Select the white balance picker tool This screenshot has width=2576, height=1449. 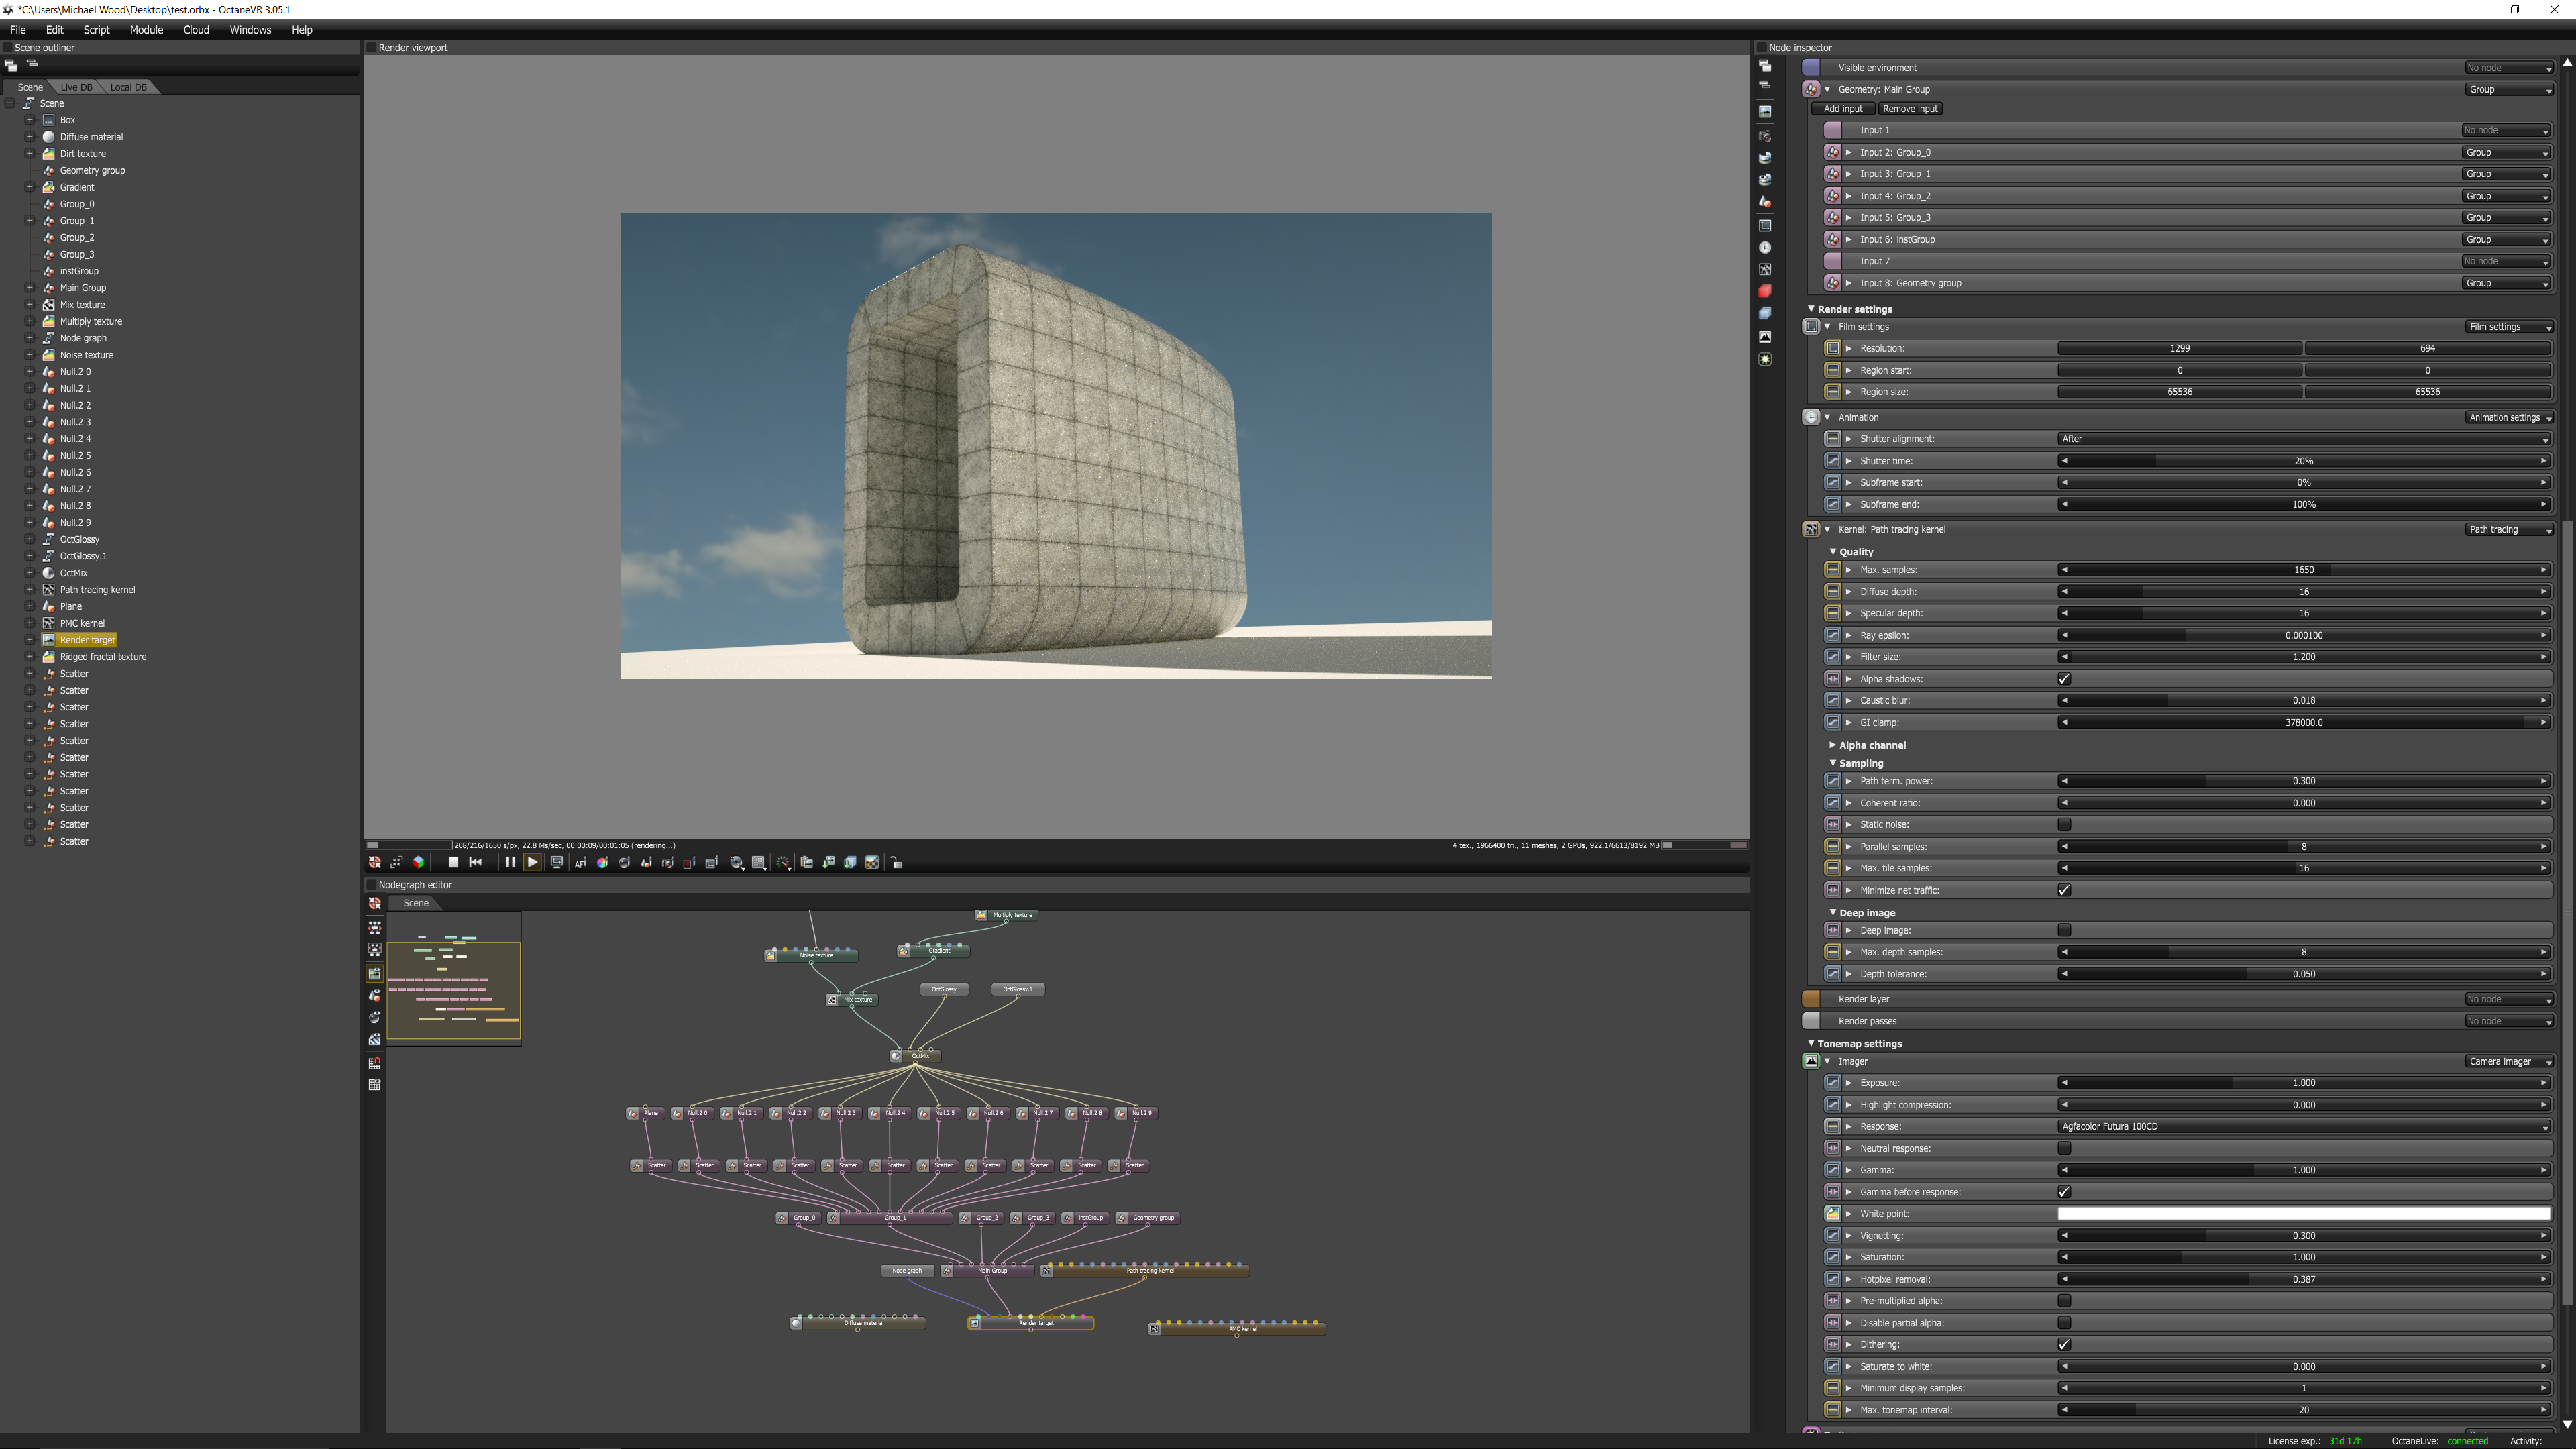pos(602,862)
